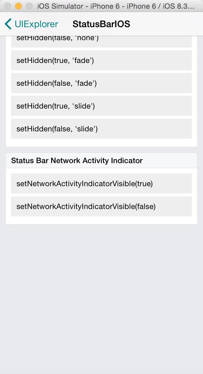Click white padding below setNetworkActivityIndicatorVisible(false)
The image size is (203, 374).
pos(101,220)
